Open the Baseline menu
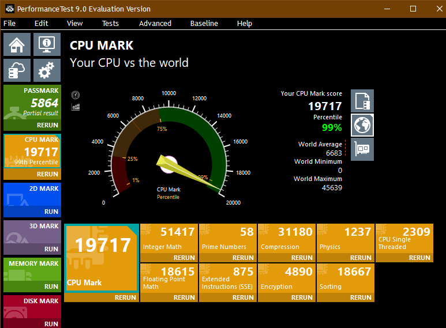Viewport: 446px width, 328px height. pos(204,23)
